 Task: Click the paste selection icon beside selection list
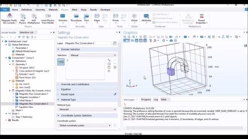(x=109, y=67)
